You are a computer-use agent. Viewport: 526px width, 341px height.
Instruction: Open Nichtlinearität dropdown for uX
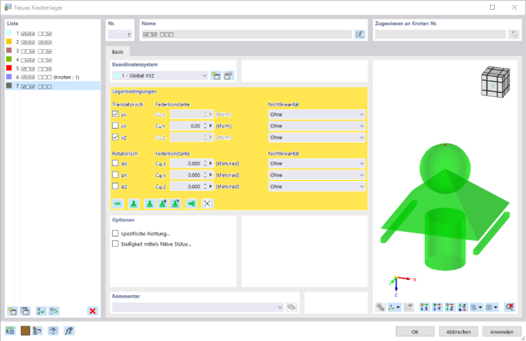coord(317,114)
